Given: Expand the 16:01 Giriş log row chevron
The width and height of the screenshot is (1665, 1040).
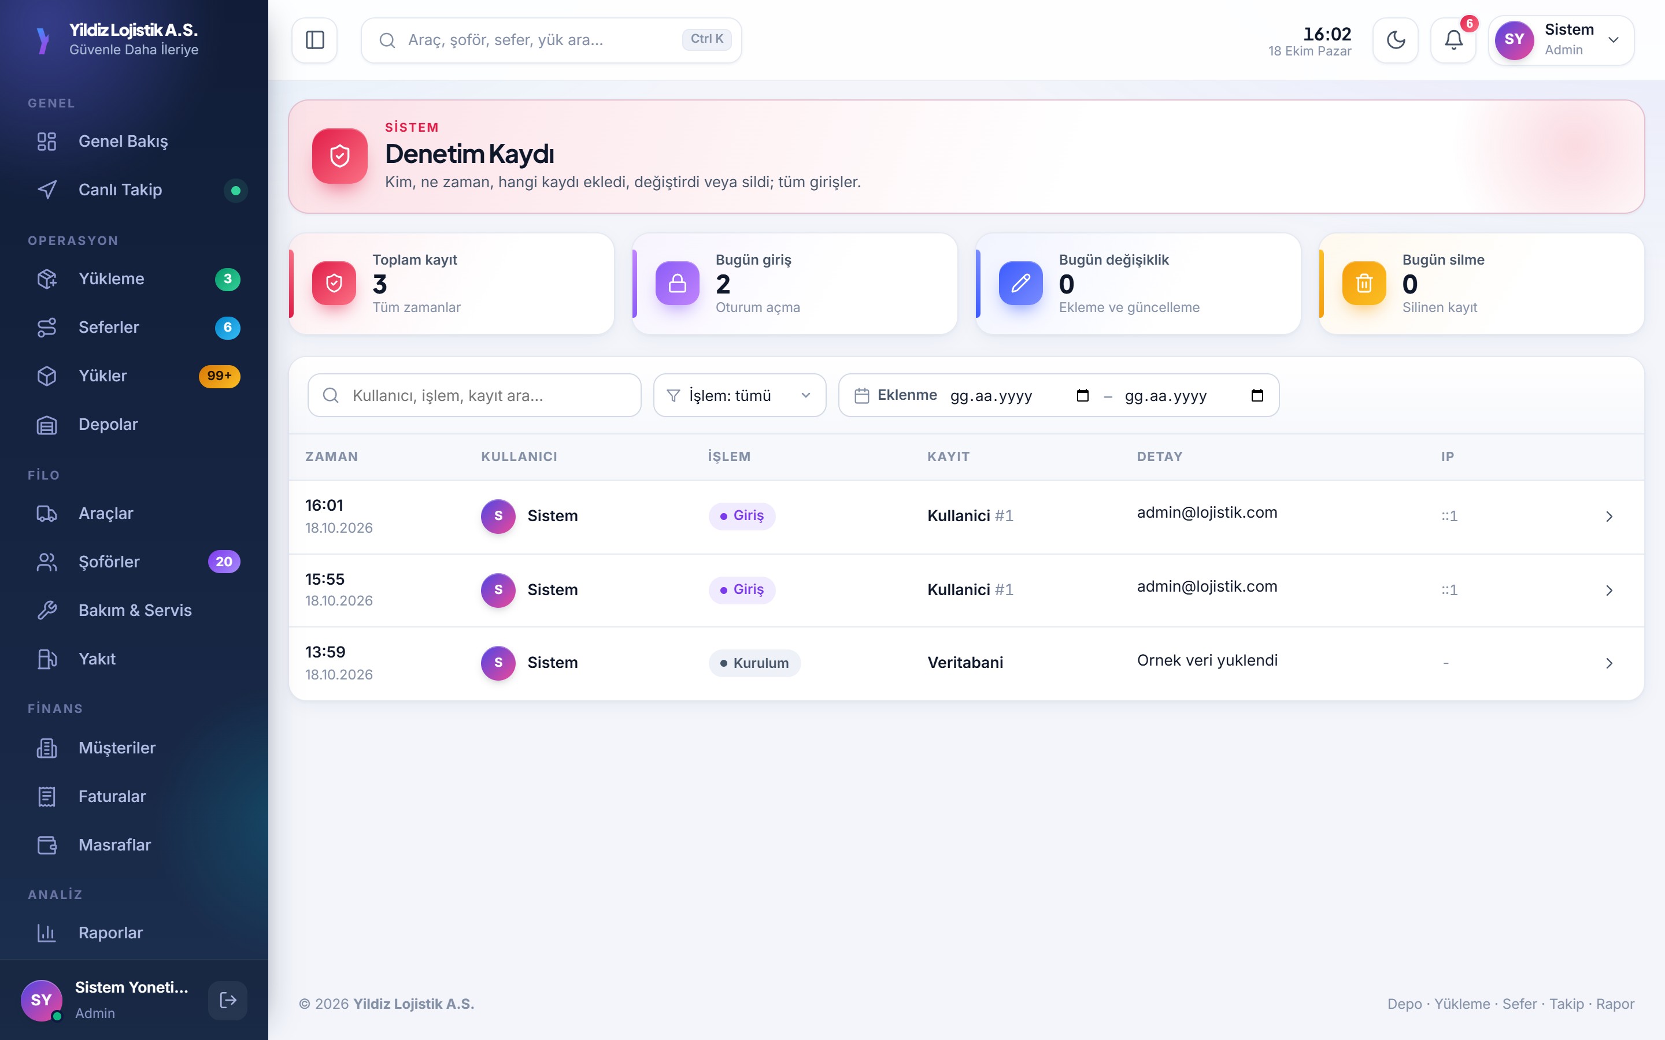Looking at the screenshot, I should (1608, 517).
